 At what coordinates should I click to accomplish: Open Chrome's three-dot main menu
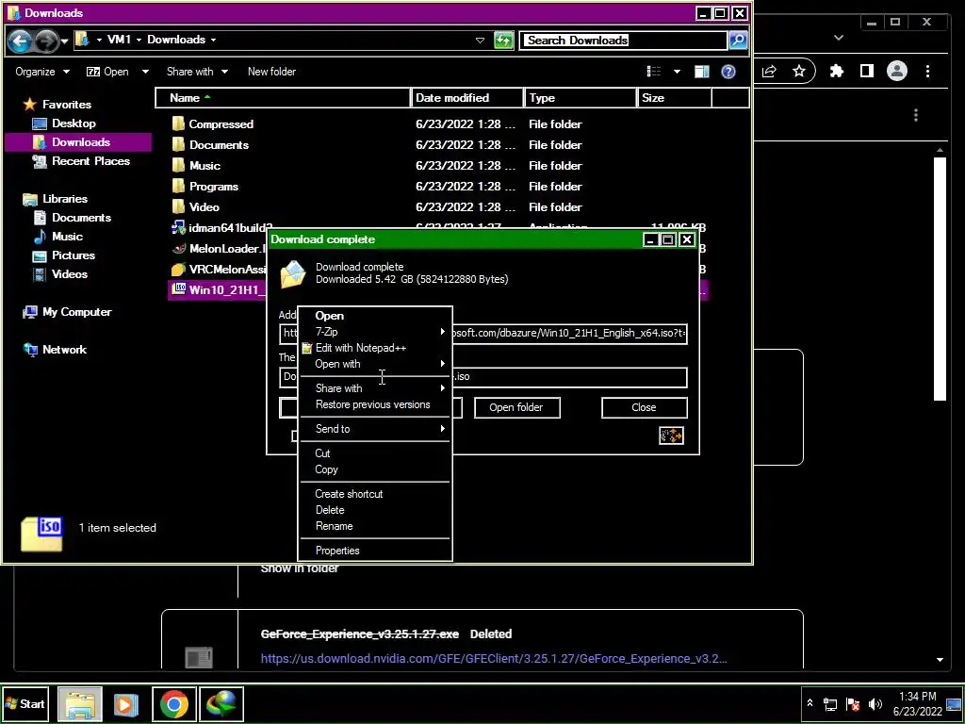[x=927, y=72]
